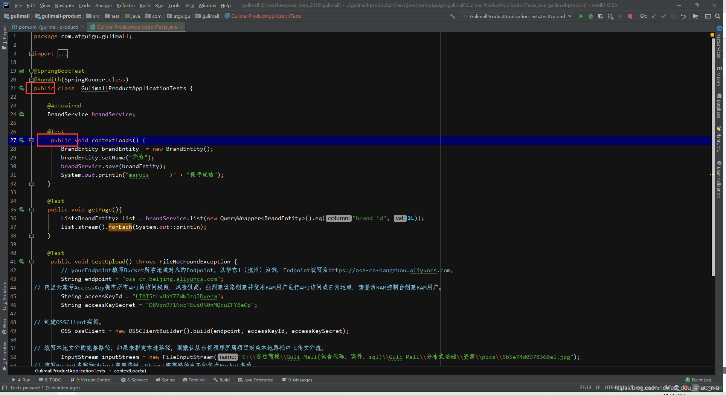Viewport: 726px width, 395px height.
Task: Expand the folded import block
Action: pos(31,54)
